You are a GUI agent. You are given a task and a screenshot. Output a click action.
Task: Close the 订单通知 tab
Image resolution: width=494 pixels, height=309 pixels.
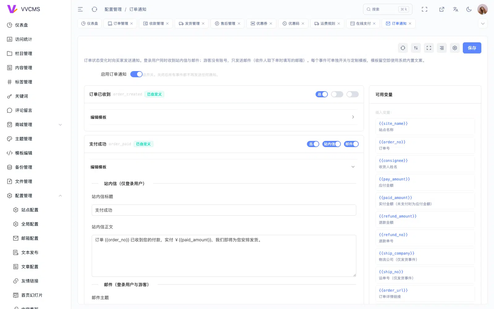click(410, 23)
